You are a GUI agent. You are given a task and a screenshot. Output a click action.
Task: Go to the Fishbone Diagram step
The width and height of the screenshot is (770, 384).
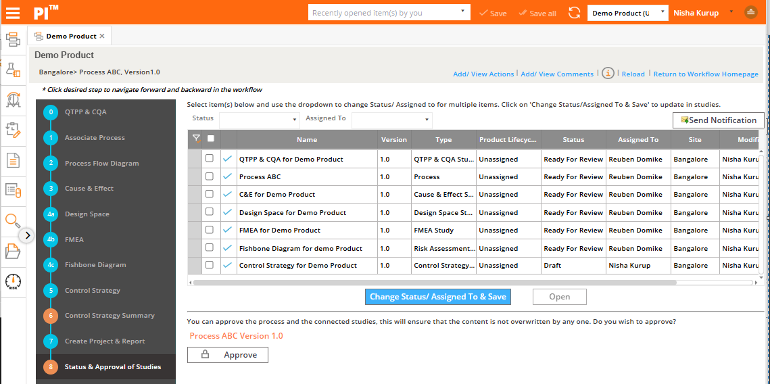[x=95, y=264]
